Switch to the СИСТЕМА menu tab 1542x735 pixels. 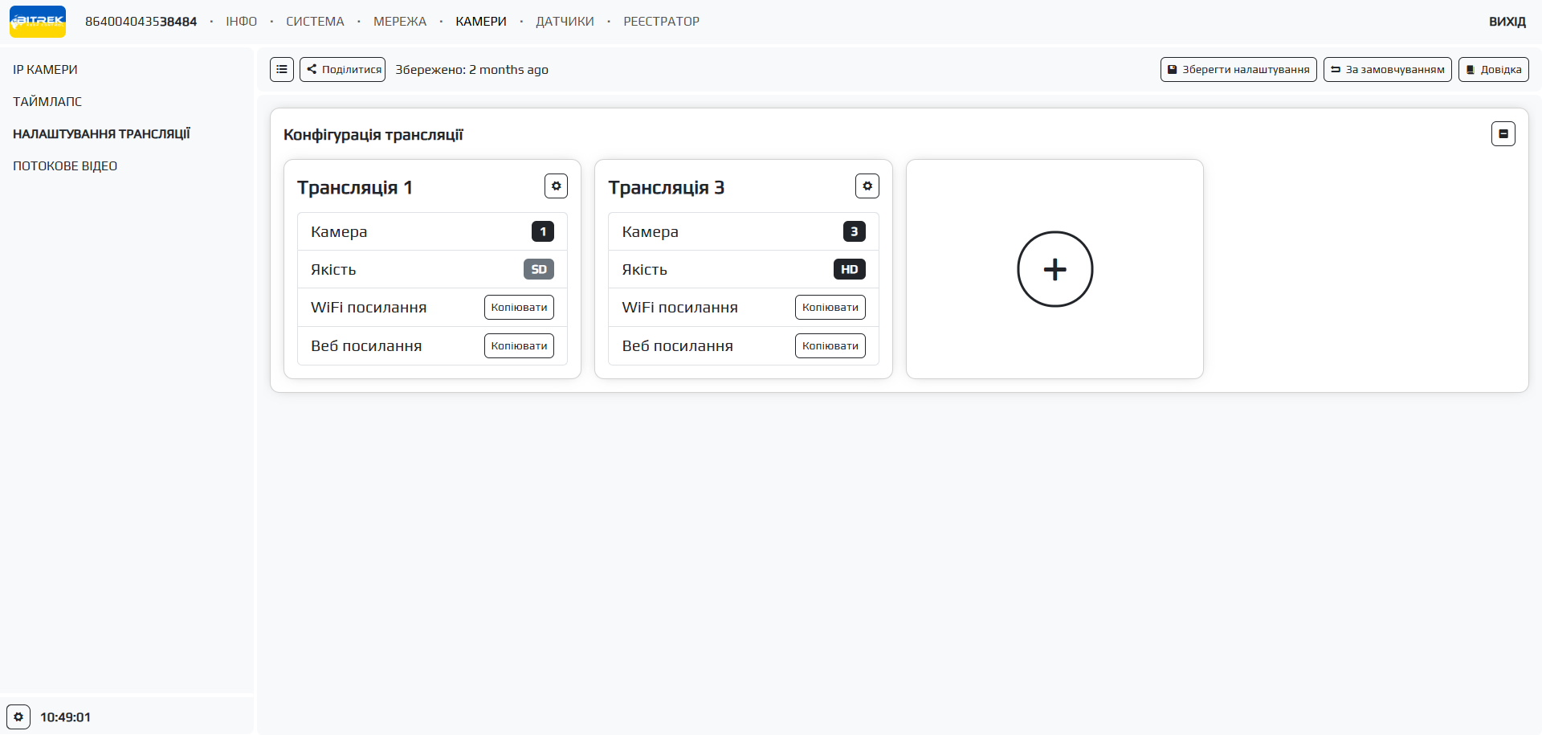pos(315,22)
